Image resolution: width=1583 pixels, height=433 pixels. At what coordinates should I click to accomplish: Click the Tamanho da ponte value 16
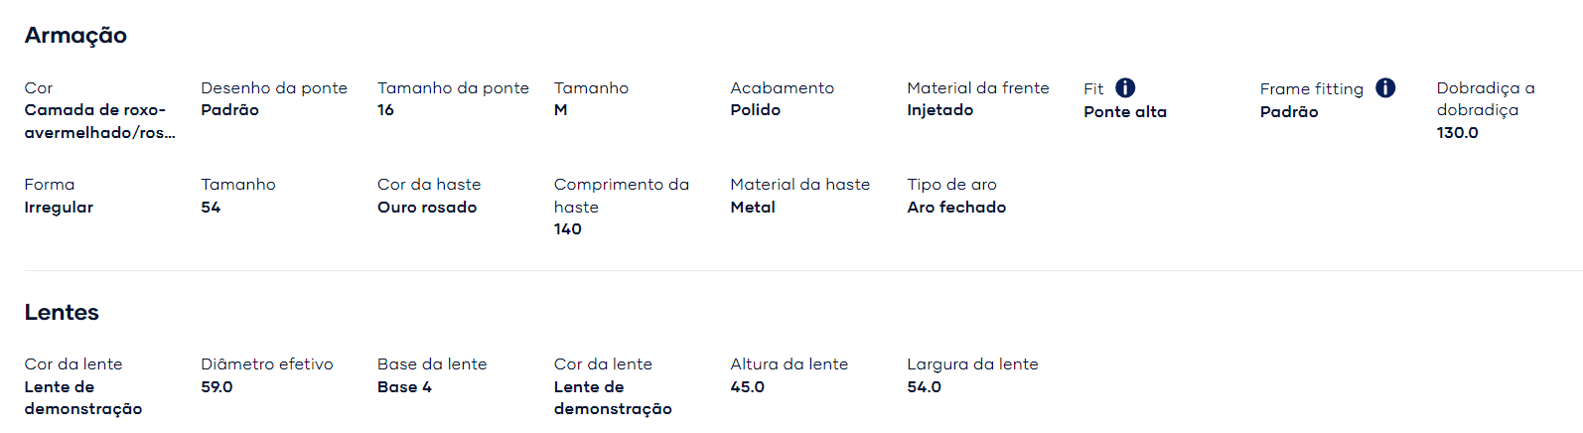point(385,110)
